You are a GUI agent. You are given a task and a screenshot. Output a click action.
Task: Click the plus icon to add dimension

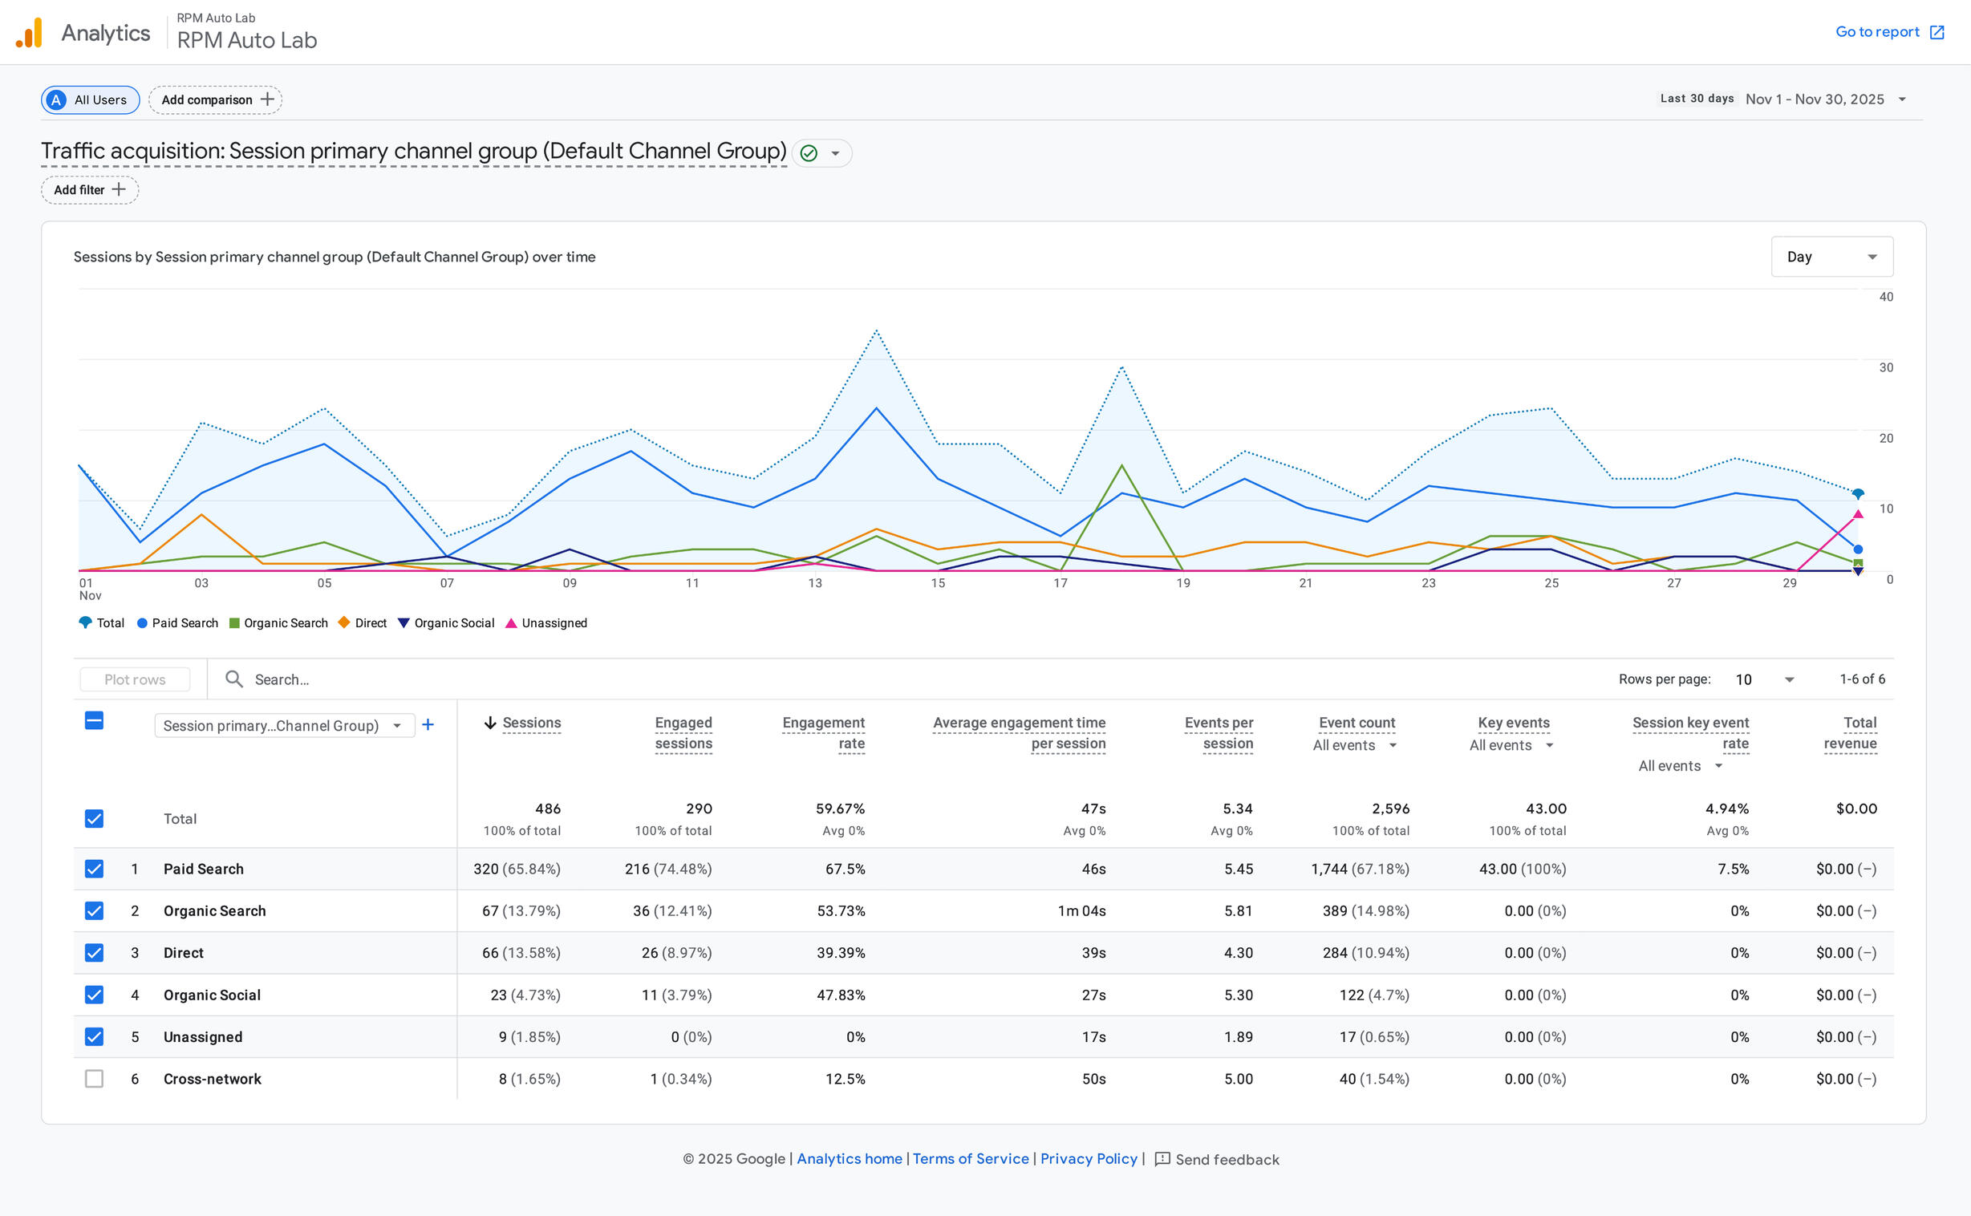[428, 724]
